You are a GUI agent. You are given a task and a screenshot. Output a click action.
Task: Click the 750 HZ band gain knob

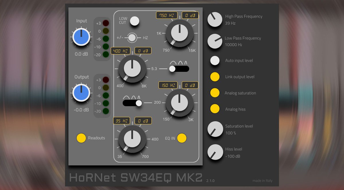(179, 33)
